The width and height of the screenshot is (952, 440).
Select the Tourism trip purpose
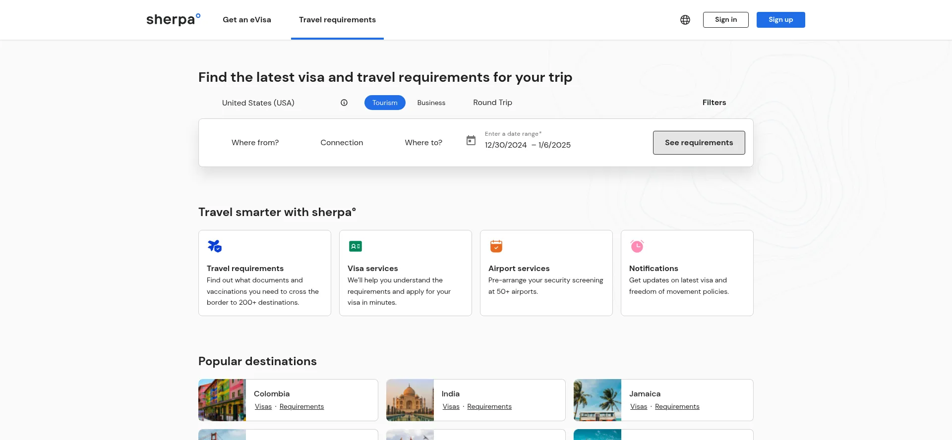point(385,103)
